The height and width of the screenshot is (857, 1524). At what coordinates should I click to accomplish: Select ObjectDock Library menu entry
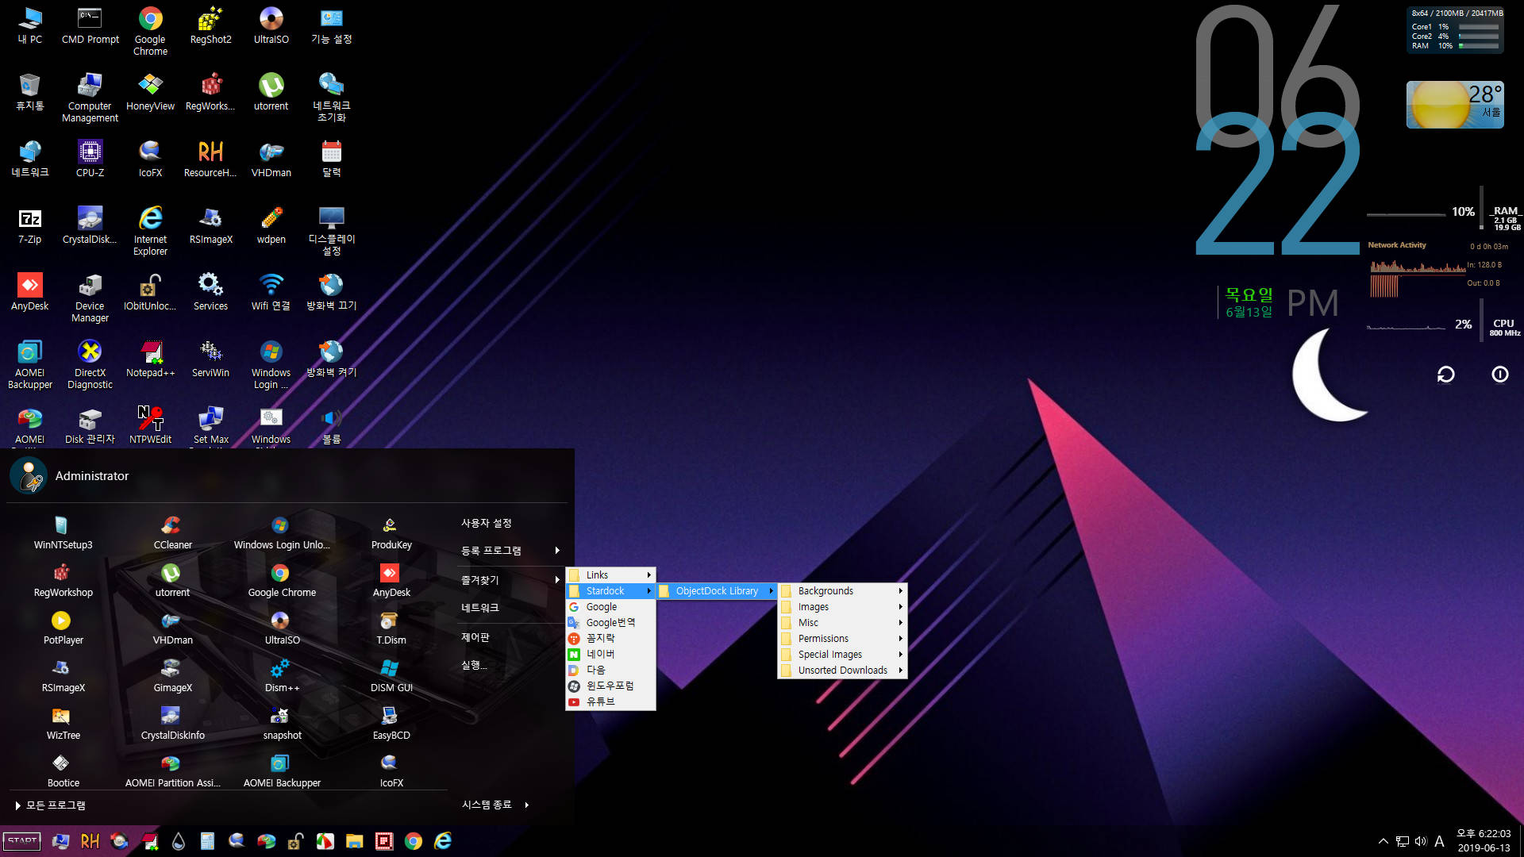pos(716,591)
